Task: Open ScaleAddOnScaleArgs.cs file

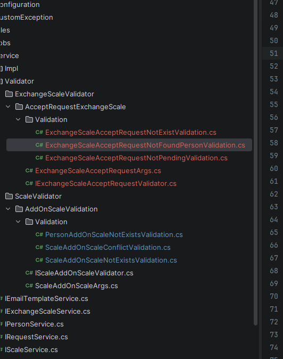Action: pos(77,286)
